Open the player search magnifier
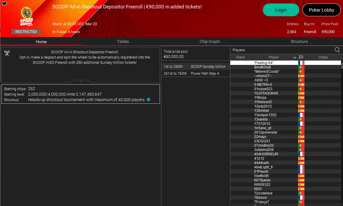This screenshot has width=343, height=206. 337,50
